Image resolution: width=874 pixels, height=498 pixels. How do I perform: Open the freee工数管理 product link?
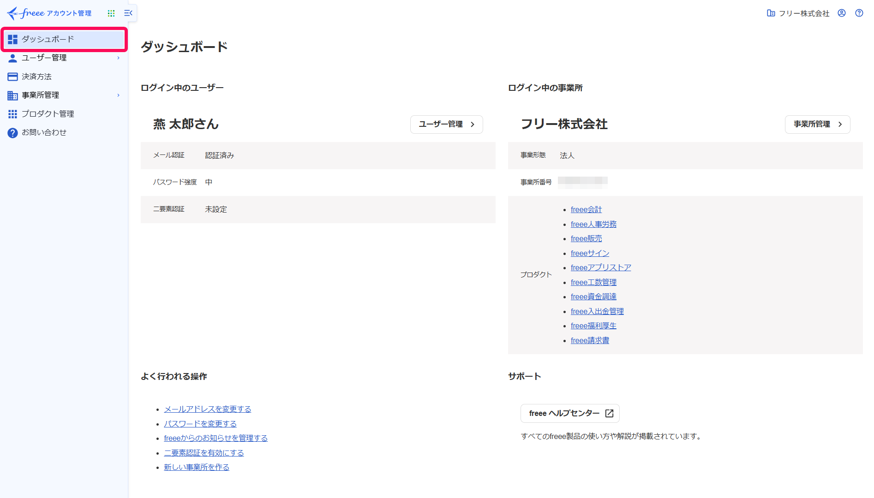593,283
